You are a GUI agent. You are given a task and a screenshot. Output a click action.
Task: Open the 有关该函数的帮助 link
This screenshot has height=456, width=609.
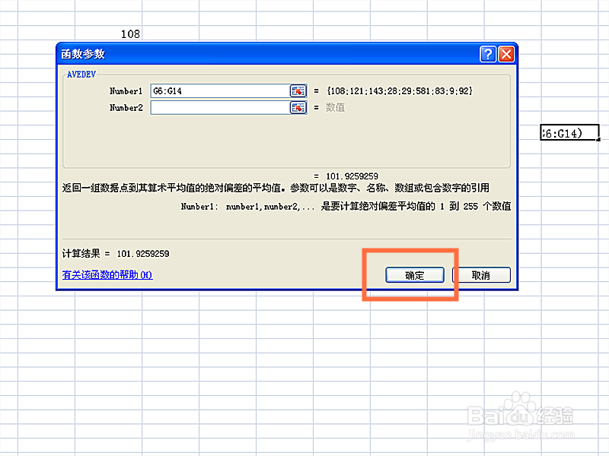[x=107, y=274]
